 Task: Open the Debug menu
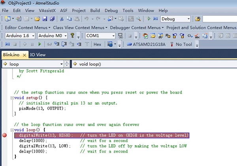point(111,11)
